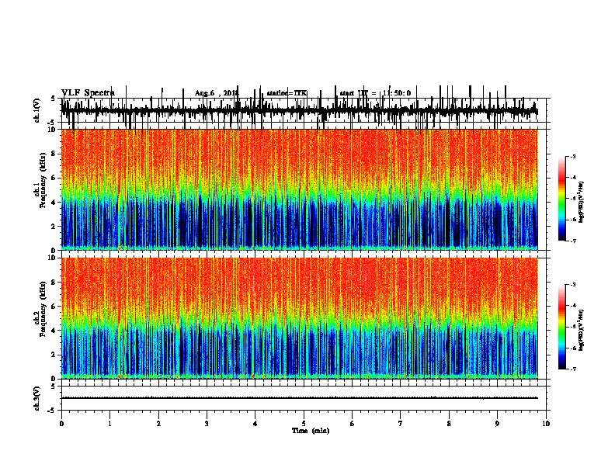
Task: Click the "VLF Spectra" plot title
Action: (88, 92)
